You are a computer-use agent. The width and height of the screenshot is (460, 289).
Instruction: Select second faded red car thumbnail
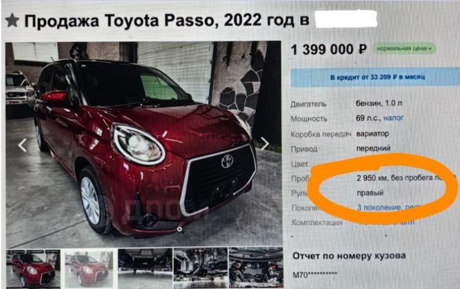(89, 269)
